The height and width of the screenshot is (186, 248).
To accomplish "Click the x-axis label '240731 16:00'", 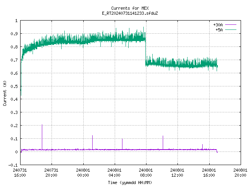I will click(x=20, y=173).
